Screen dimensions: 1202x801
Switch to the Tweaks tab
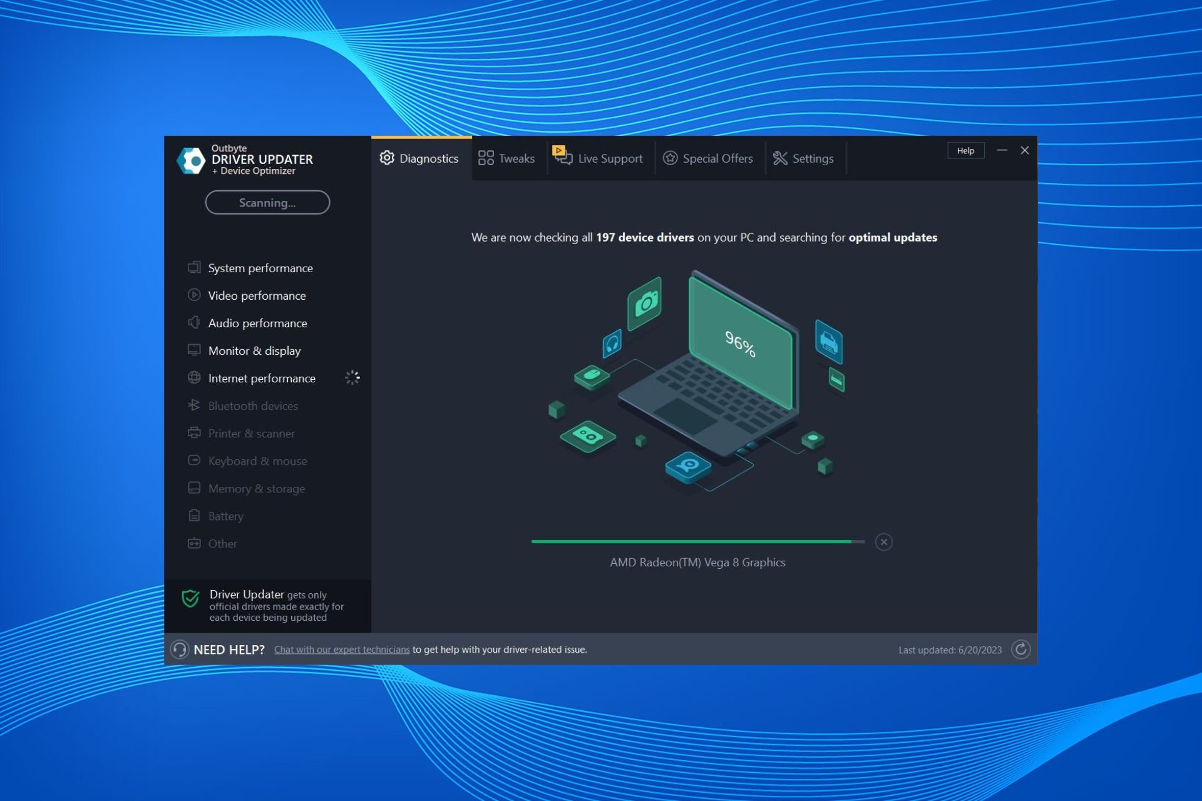click(507, 158)
